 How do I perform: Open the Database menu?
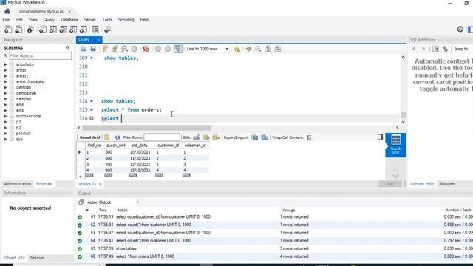69,20
